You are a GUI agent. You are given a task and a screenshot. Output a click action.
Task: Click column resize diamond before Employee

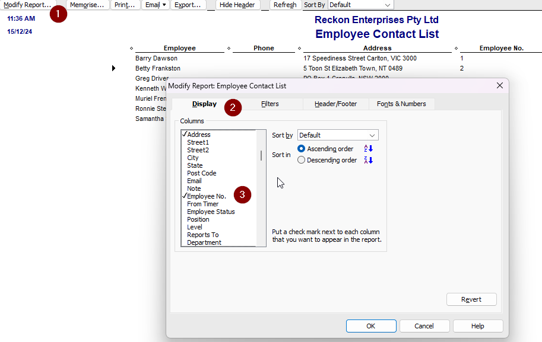[x=131, y=49]
